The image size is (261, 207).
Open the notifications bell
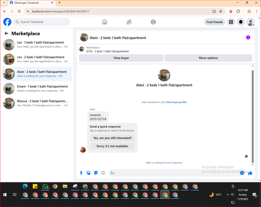tap(241, 22)
